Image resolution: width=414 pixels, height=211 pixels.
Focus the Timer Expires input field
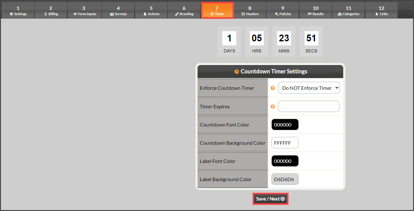(x=309, y=106)
